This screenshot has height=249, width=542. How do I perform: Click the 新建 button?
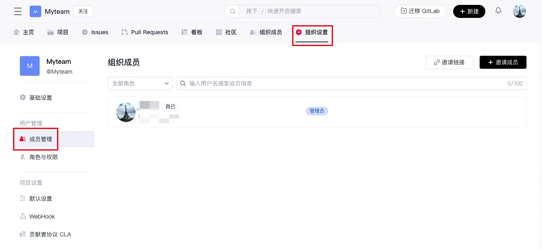tap(469, 11)
